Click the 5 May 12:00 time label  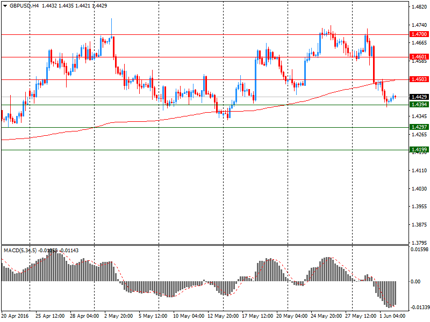(x=153, y=316)
